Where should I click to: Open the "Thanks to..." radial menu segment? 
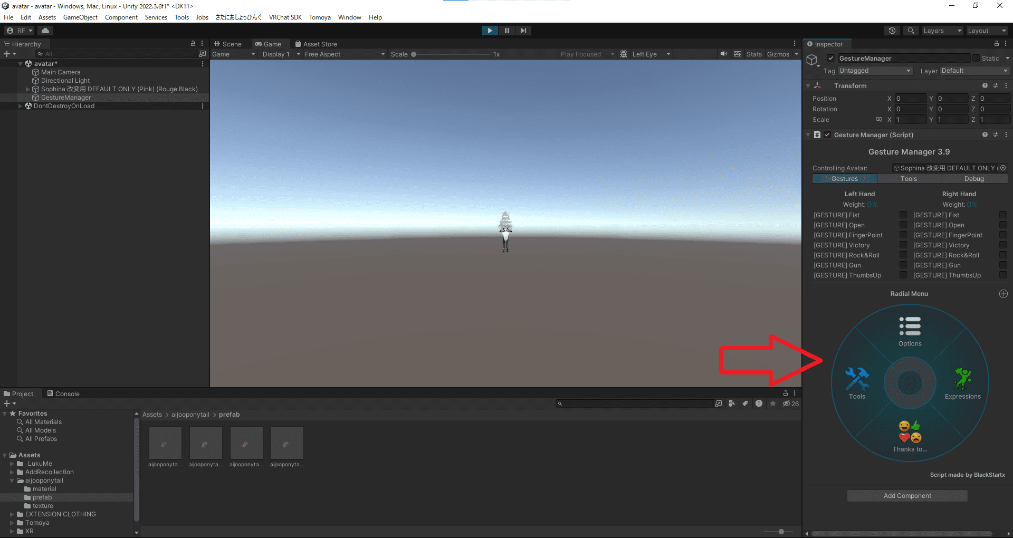910,435
